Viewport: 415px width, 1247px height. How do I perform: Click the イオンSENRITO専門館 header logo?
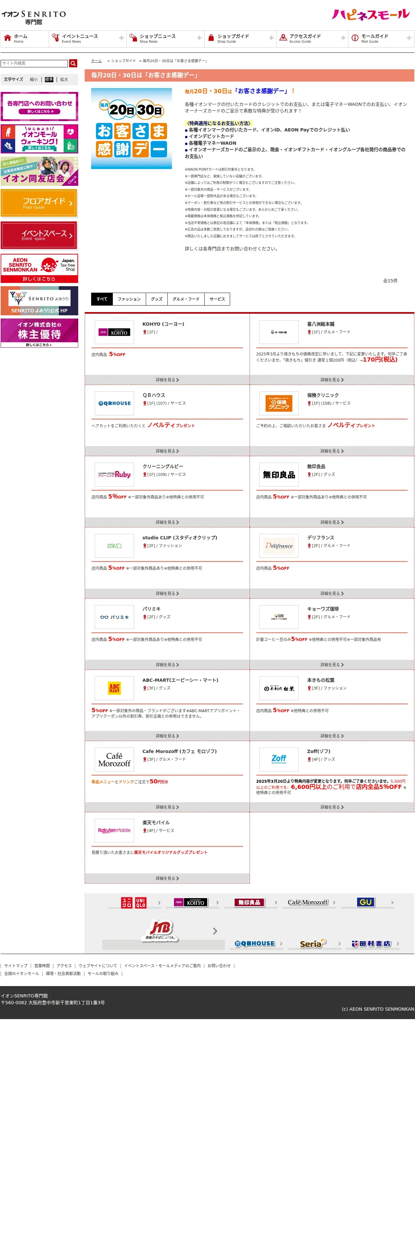(34, 17)
